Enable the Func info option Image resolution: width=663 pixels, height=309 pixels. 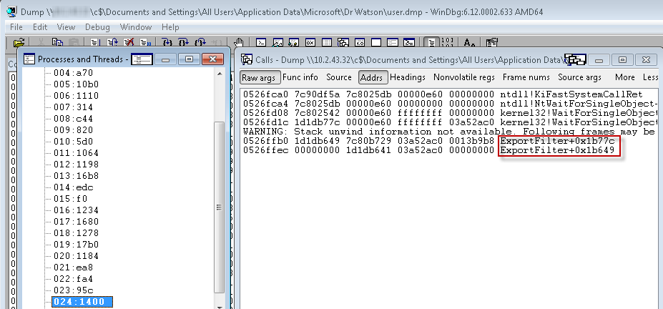tap(300, 77)
